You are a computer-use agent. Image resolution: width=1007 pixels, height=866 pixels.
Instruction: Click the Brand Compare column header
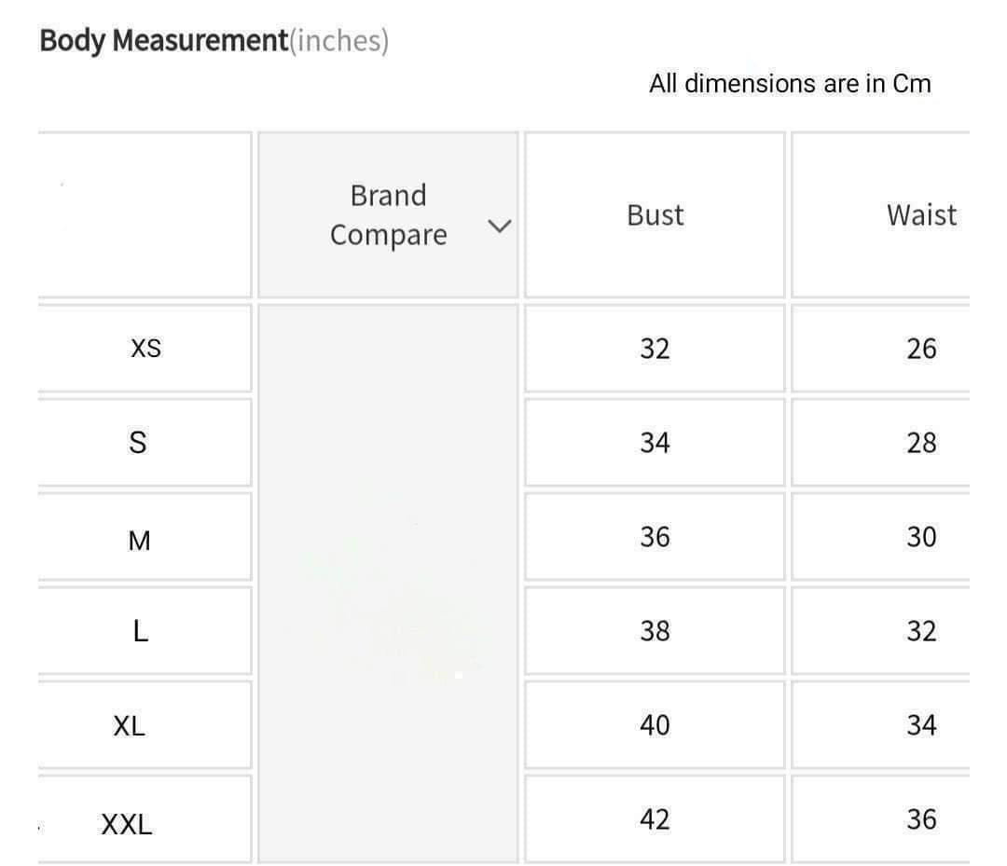pos(388,215)
